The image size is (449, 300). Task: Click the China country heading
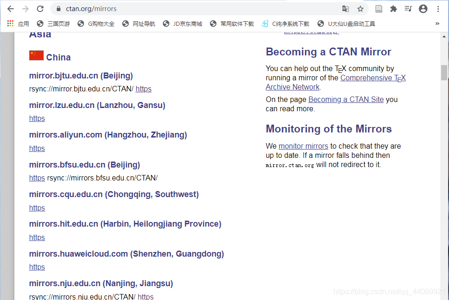click(x=59, y=57)
